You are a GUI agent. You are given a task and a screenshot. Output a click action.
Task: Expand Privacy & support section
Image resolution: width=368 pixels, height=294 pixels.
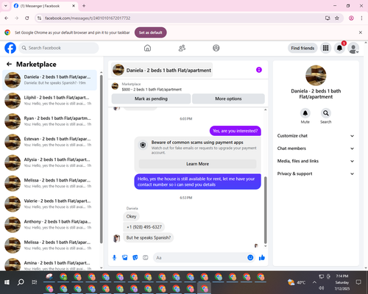pos(316,173)
